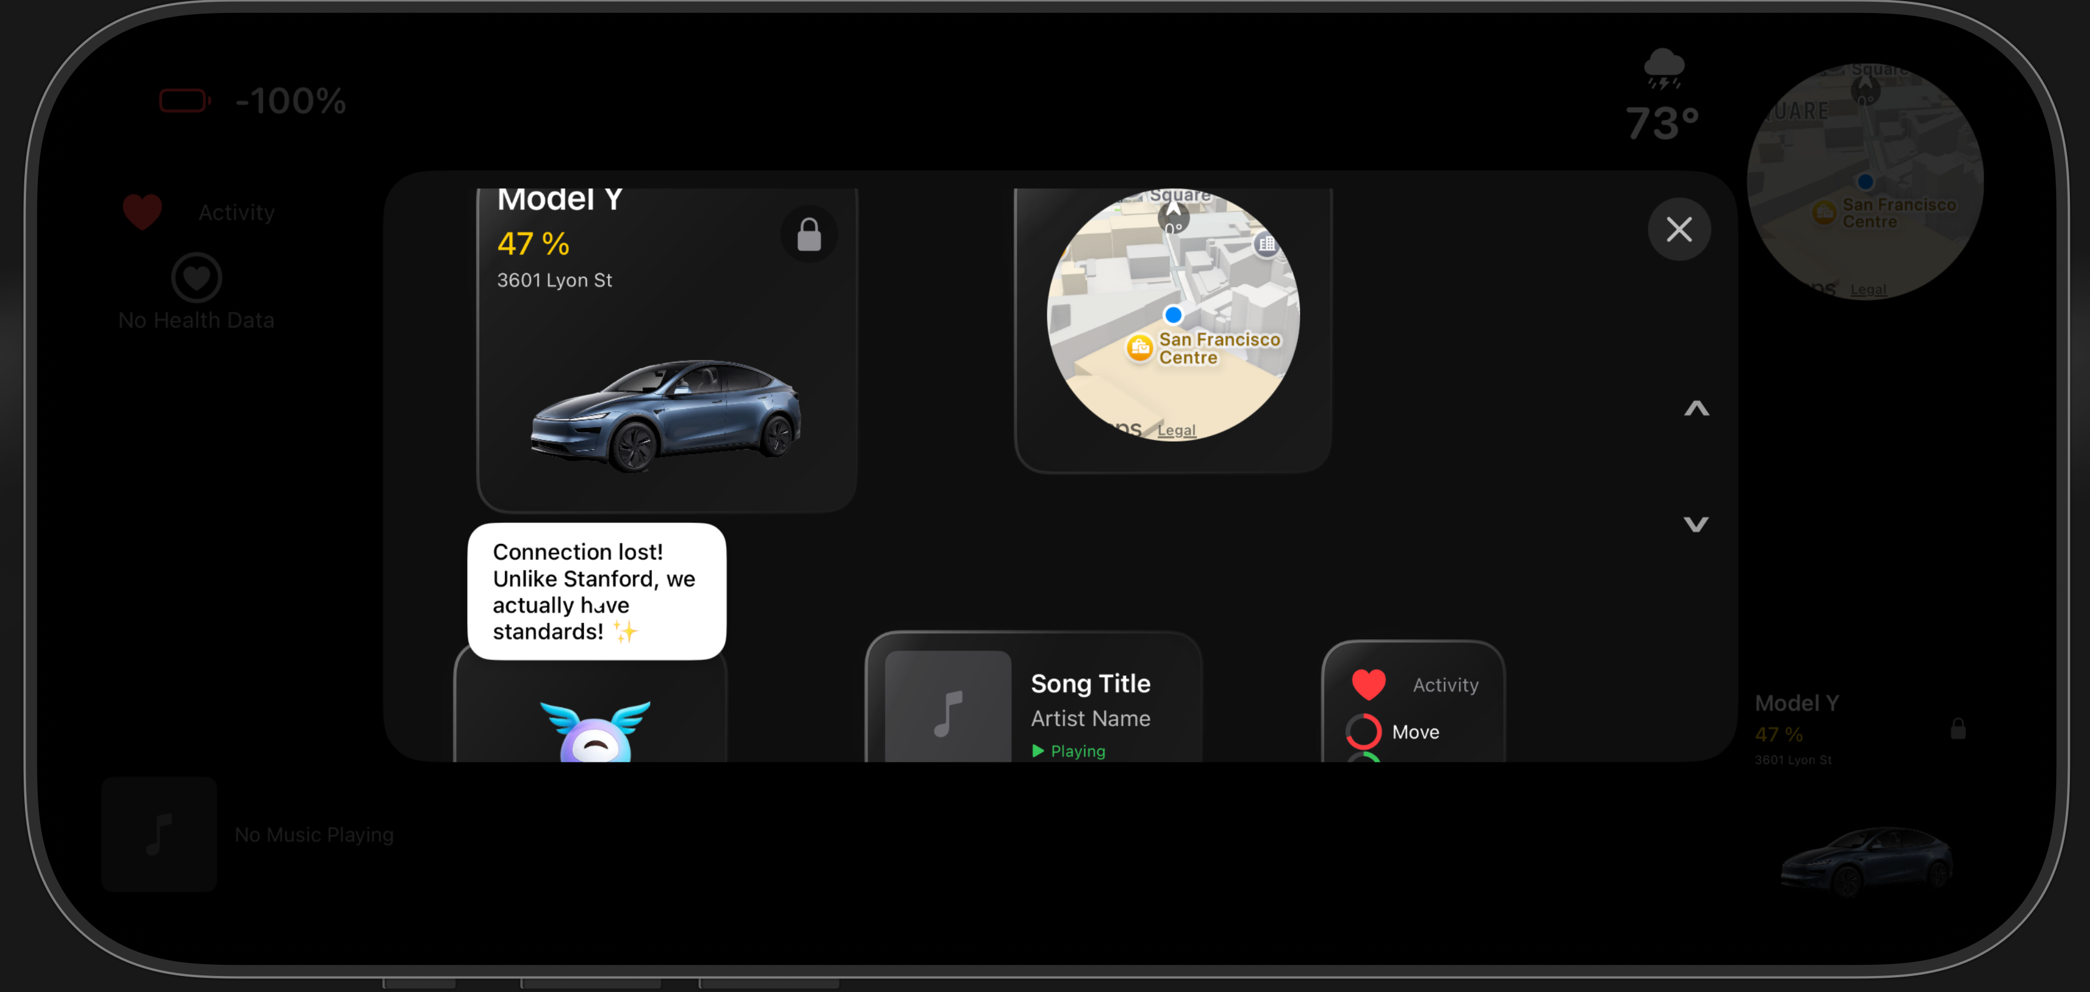Click red heart in Activity widget
The width and height of the screenshot is (2090, 992).
(1369, 685)
